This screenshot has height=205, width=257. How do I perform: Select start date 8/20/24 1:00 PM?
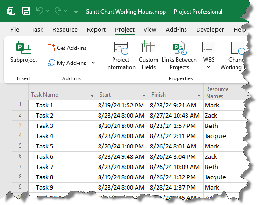tap(123, 146)
